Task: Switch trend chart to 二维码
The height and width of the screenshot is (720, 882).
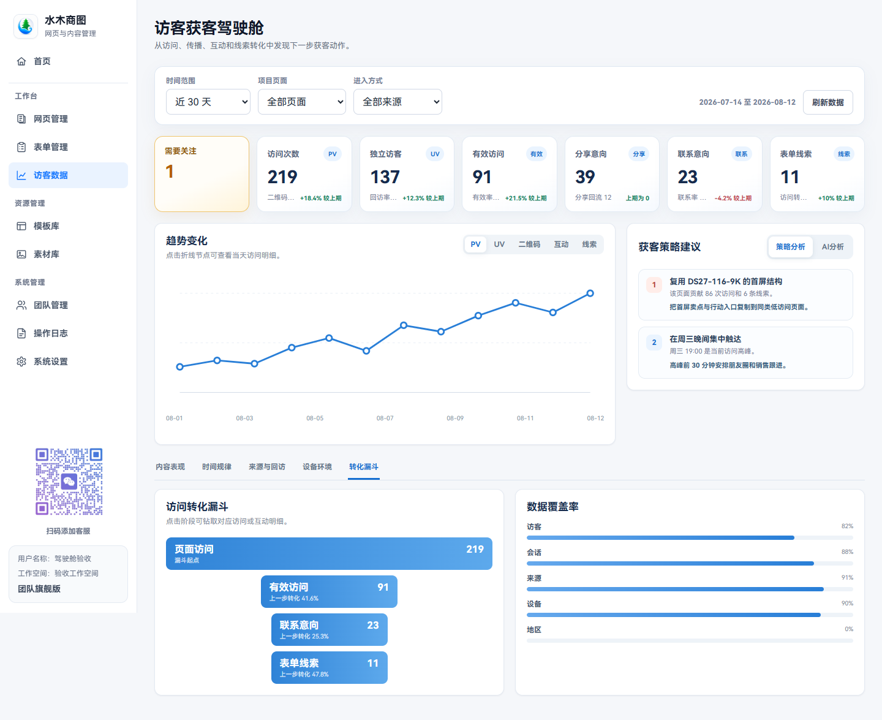Action: [x=529, y=244]
